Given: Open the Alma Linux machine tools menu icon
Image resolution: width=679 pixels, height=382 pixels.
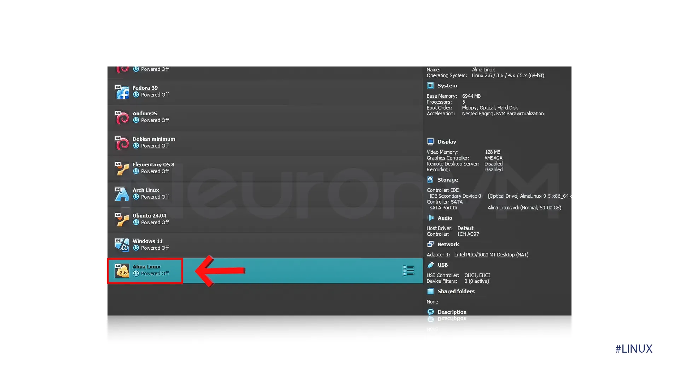Looking at the screenshot, I should click(x=408, y=271).
